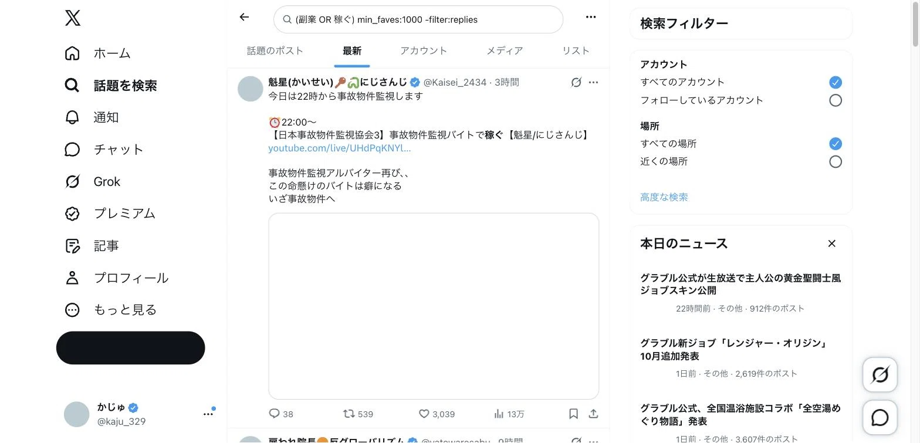Screen dimensions: 920x443
Task: Repost the post with 539 reposts
Action: 358,414
